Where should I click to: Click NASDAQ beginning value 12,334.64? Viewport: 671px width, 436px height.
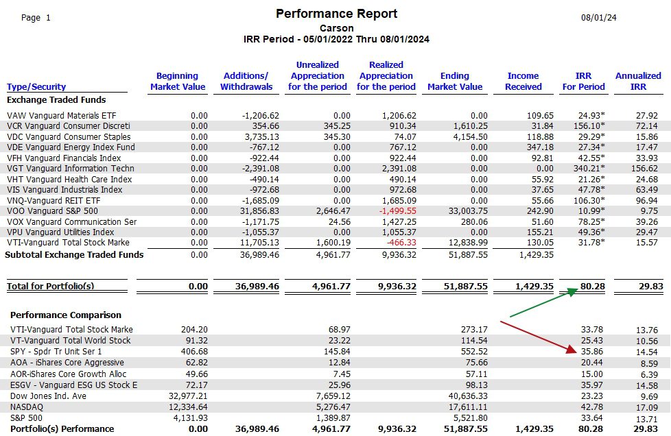188,407
